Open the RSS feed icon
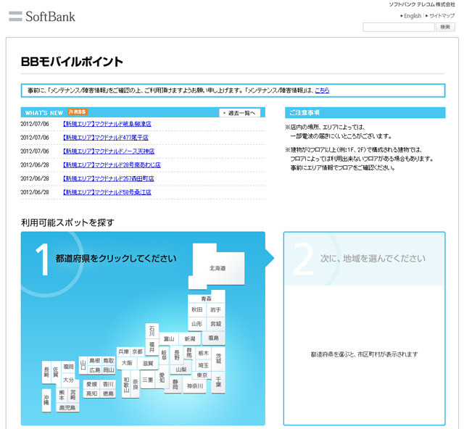This screenshot has height=429, width=464. click(x=78, y=112)
